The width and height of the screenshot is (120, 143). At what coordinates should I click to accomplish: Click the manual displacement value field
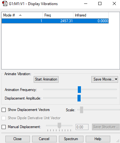click(82, 127)
